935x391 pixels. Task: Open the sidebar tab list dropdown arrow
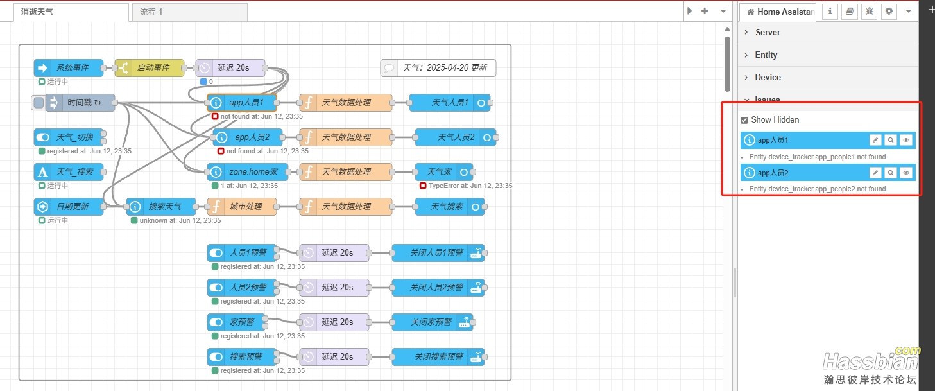[908, 12]
